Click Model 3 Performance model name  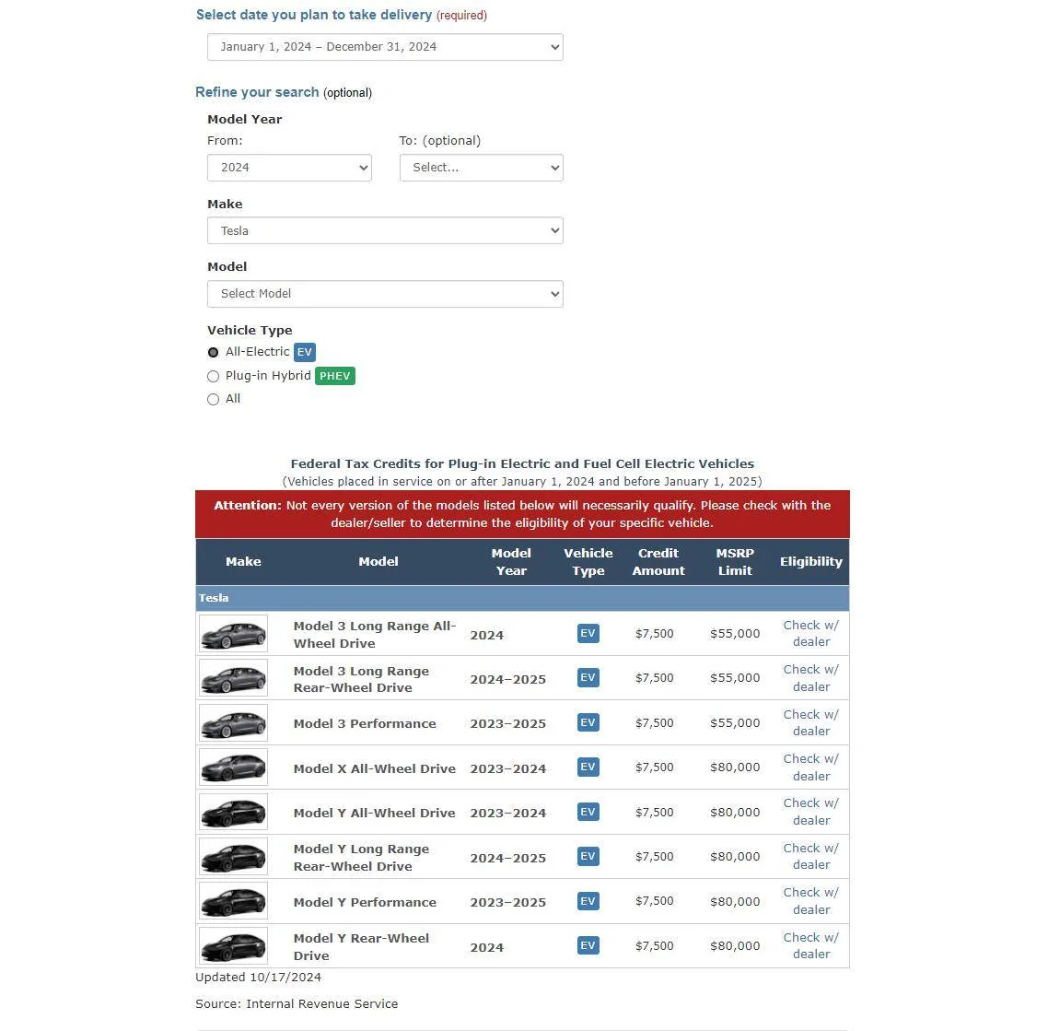click(365, 723)
